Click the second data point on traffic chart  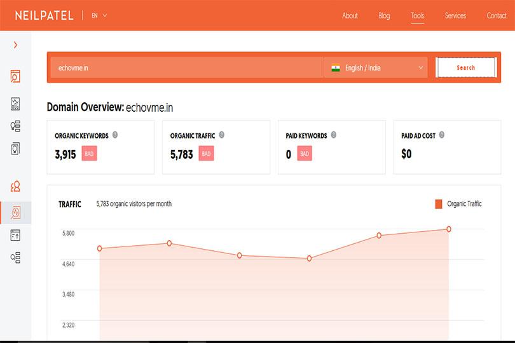point(169,243)
